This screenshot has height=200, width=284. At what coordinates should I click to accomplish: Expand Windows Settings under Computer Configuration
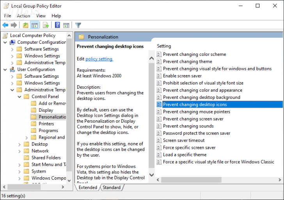[x=12, y=56]
